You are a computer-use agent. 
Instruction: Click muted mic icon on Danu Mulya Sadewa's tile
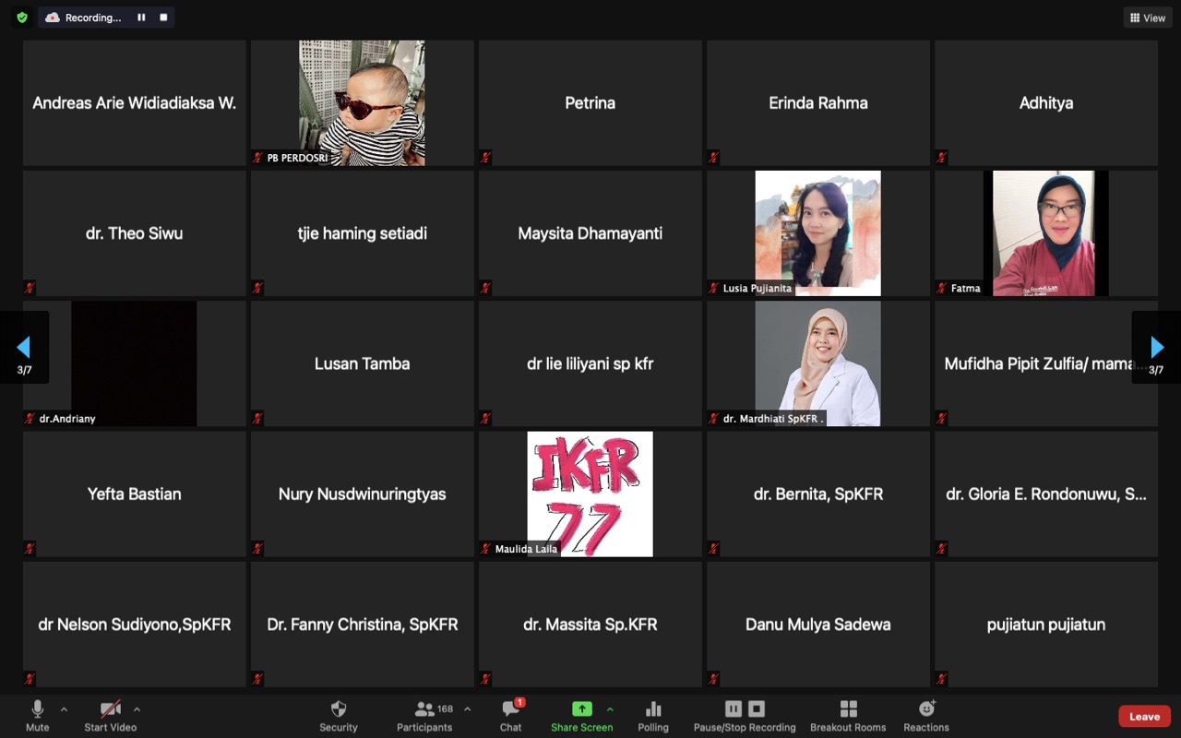(713, 679)
